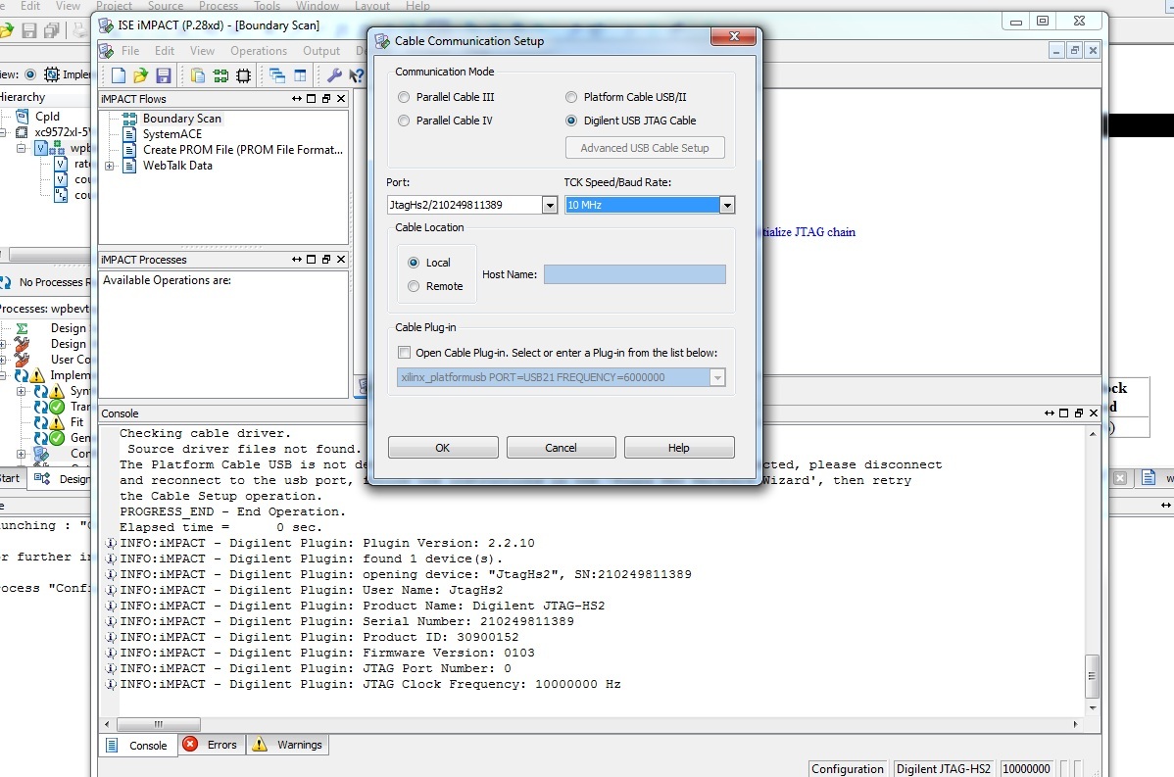Collapse the wpb module node in Hierarchy
Image resolution: width=1174 pixels, height=777 pixels.
coord(21,148)
